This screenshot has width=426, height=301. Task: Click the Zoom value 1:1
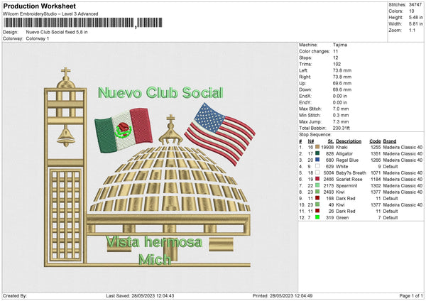pos(412,30)
